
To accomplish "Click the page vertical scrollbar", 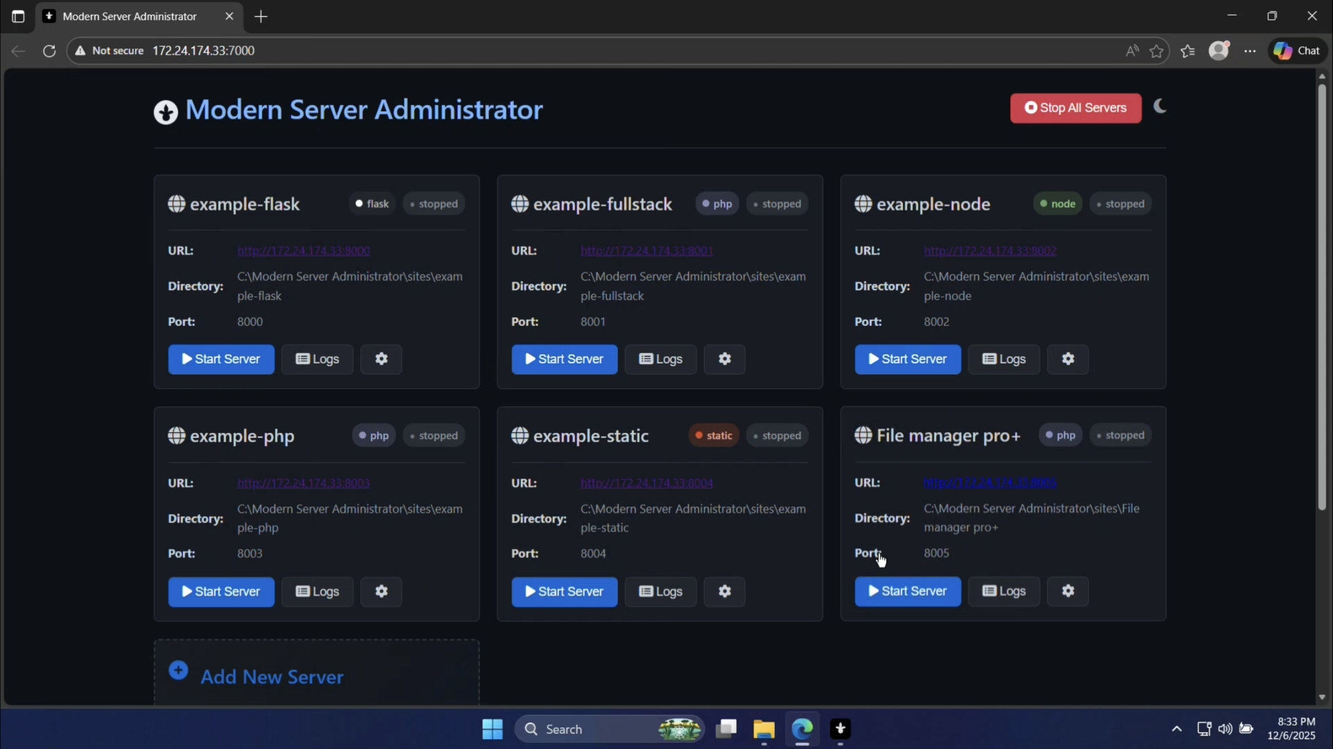I will (x=1321, y=295).
